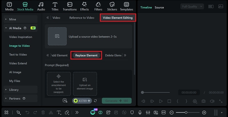
Task: Record a voiceover with the microphone
Action: [x=140, y=112]
